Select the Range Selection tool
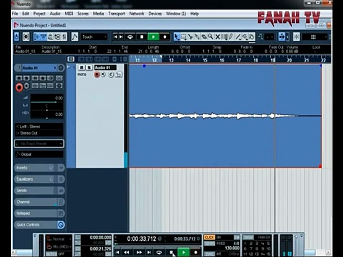Screen dimensions: 343x257 tap(183, 37)
